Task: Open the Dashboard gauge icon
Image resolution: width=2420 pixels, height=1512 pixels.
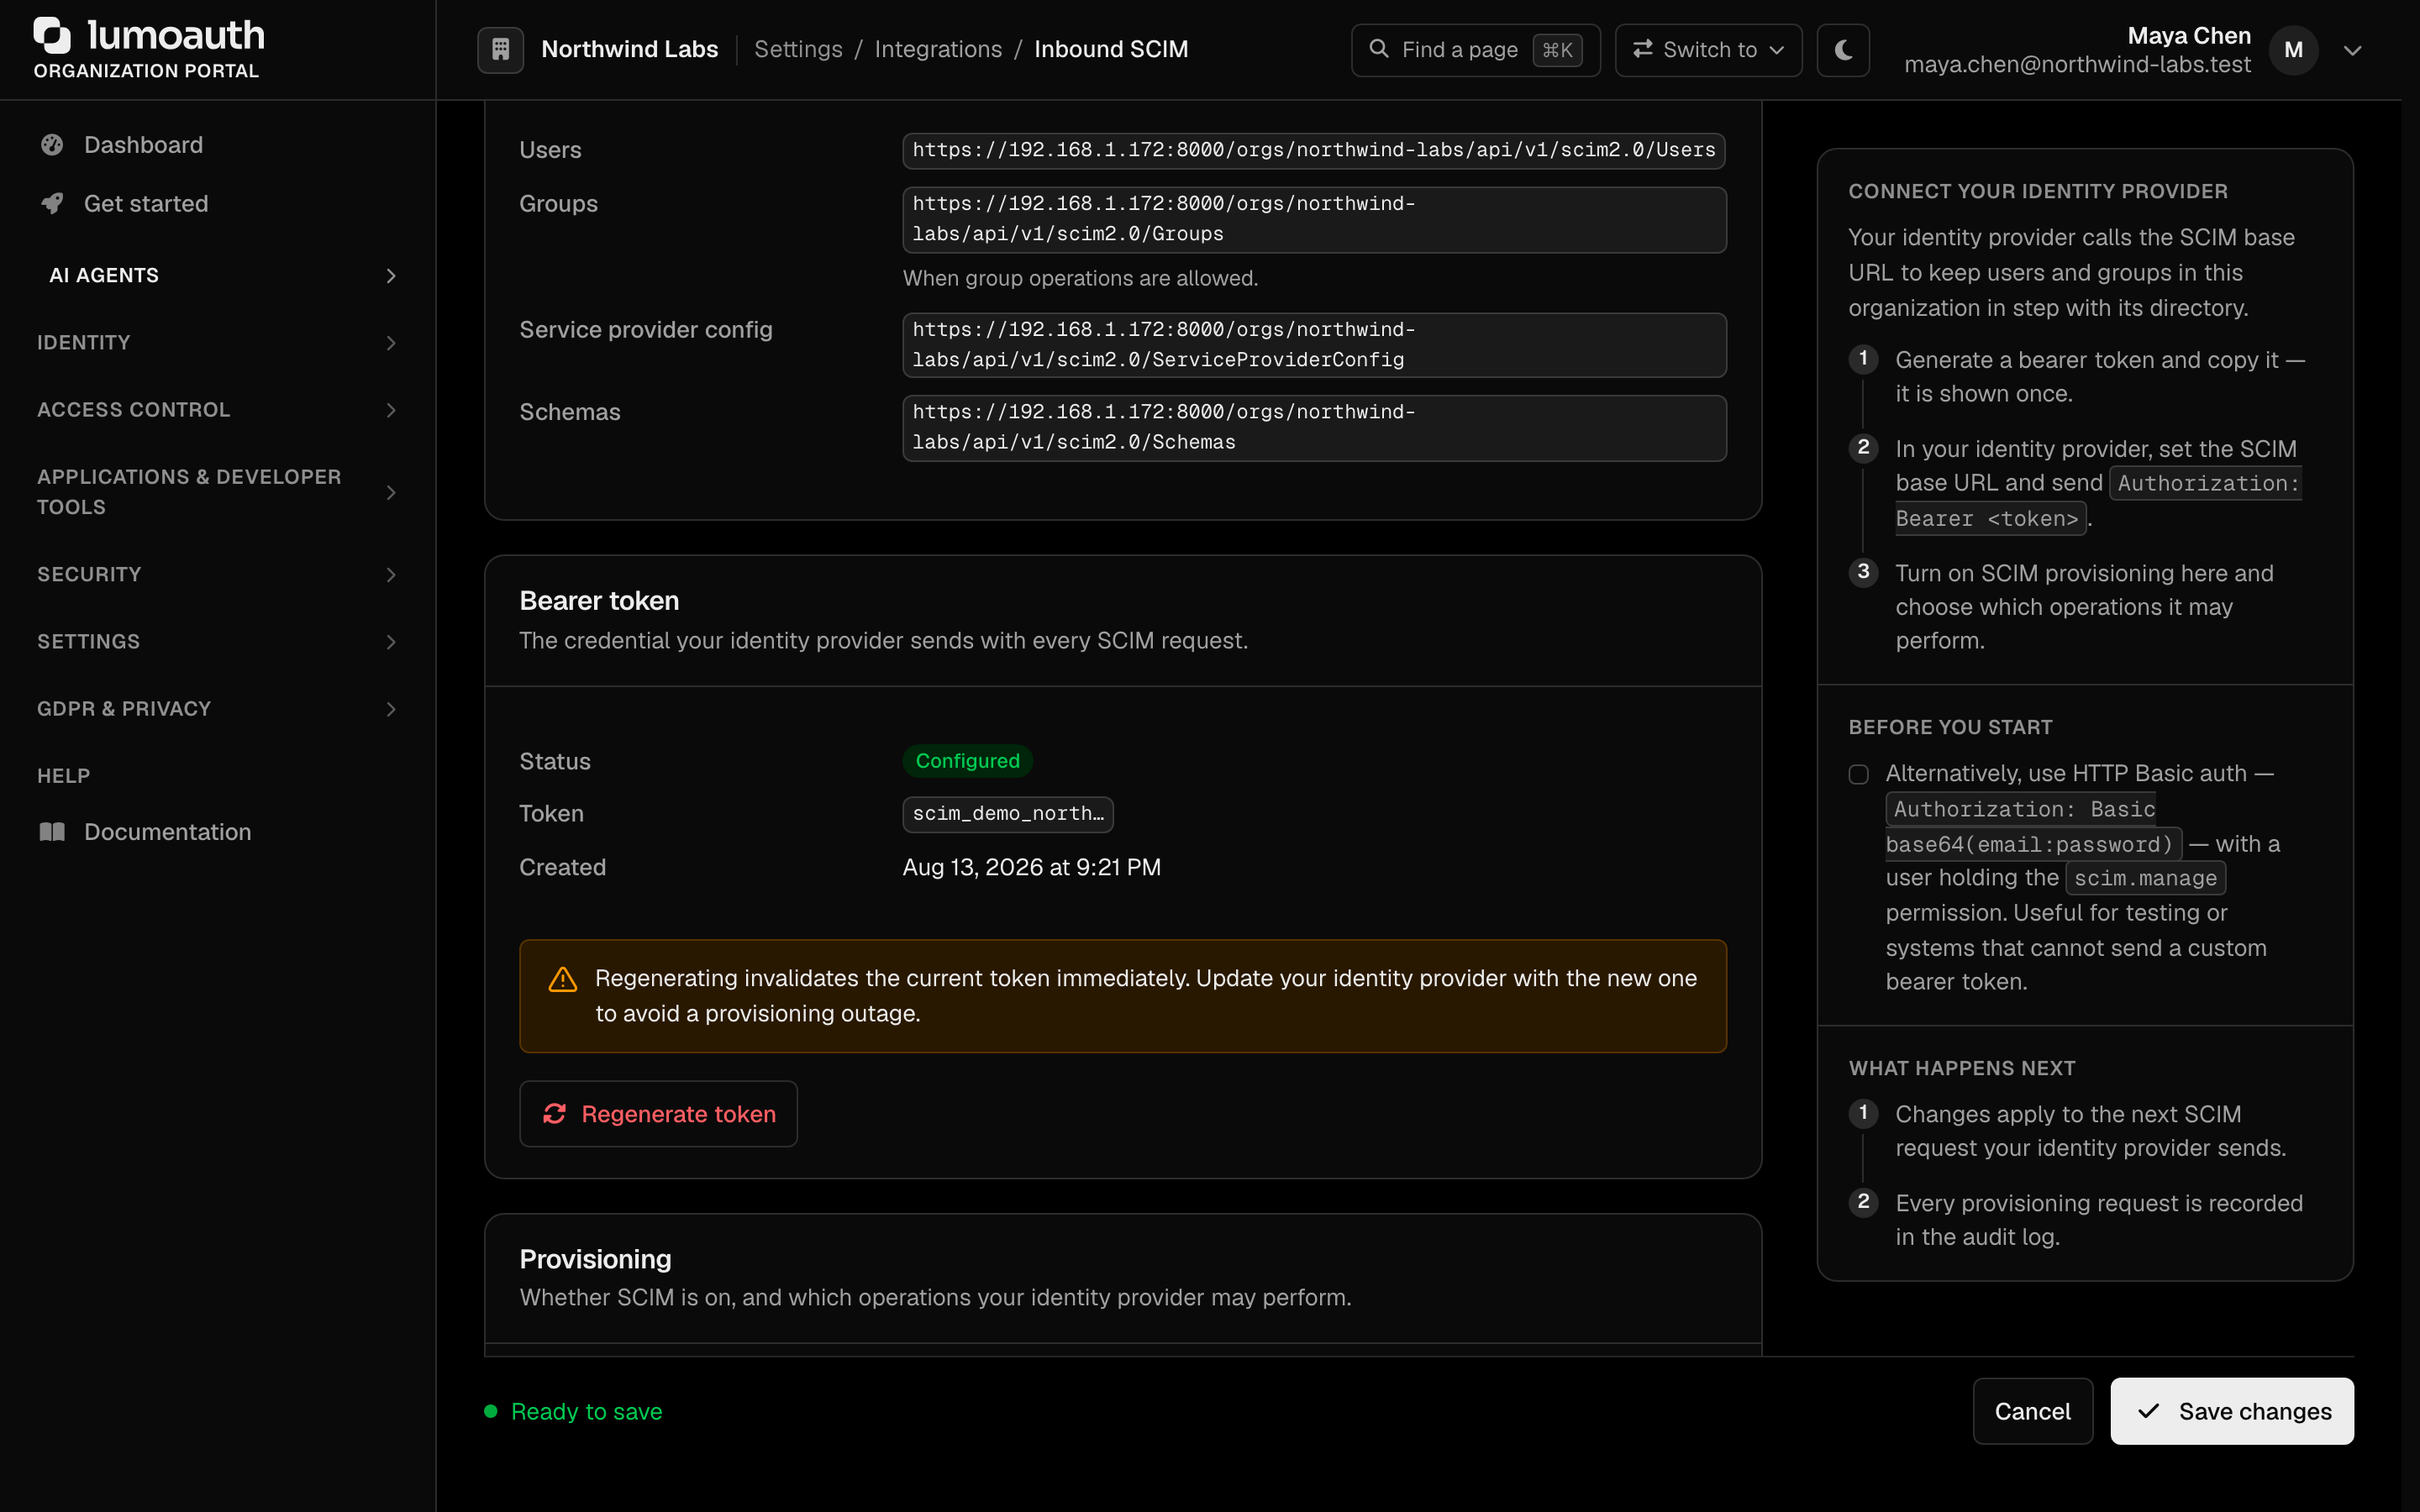Action: 52,145
